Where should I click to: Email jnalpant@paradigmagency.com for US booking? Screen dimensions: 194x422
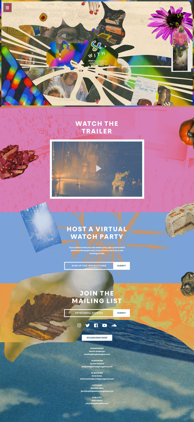coord(97,367)
